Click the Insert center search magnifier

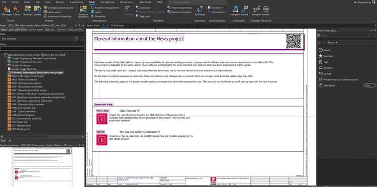point(369,36)
